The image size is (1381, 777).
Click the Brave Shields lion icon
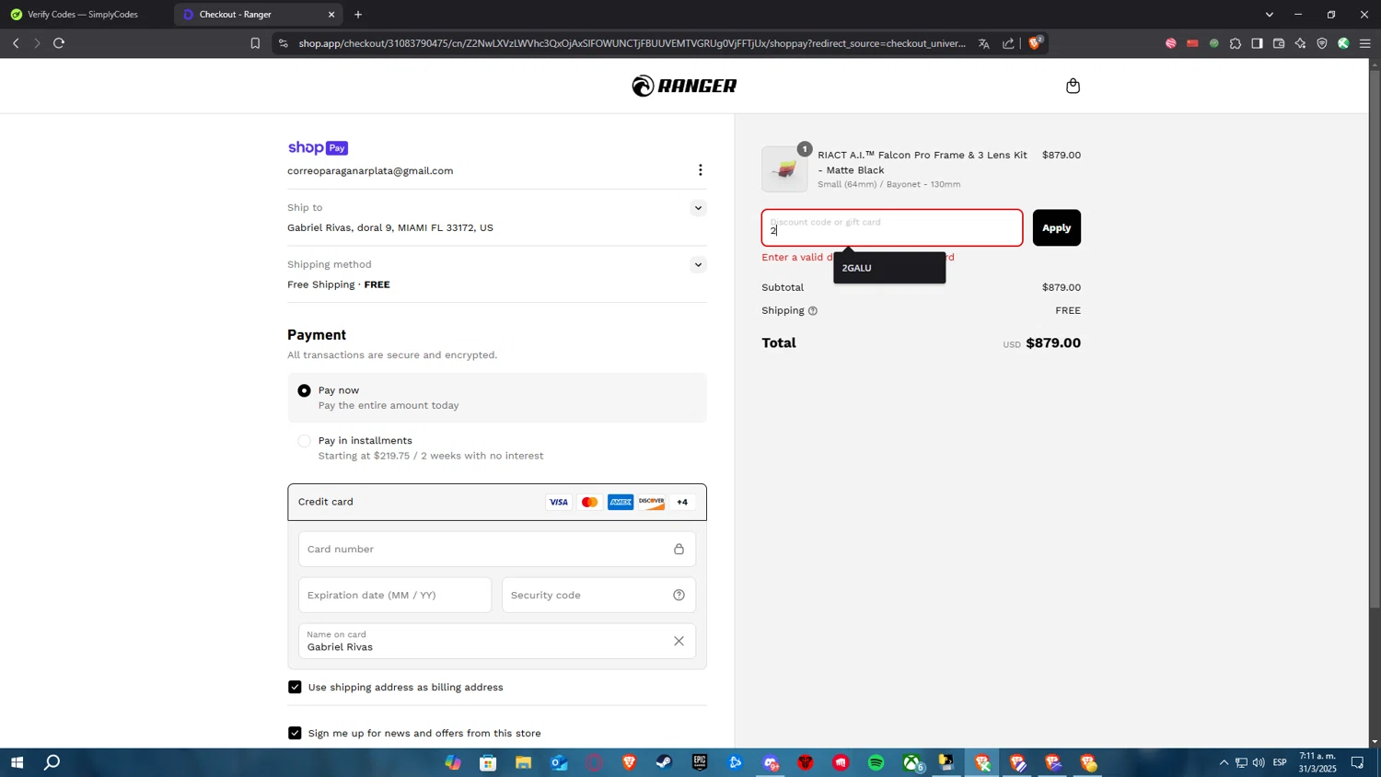1035,43
